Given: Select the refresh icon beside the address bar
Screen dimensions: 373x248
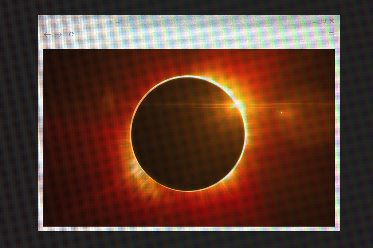Looking at the screenshot, I should click(71, 34).
